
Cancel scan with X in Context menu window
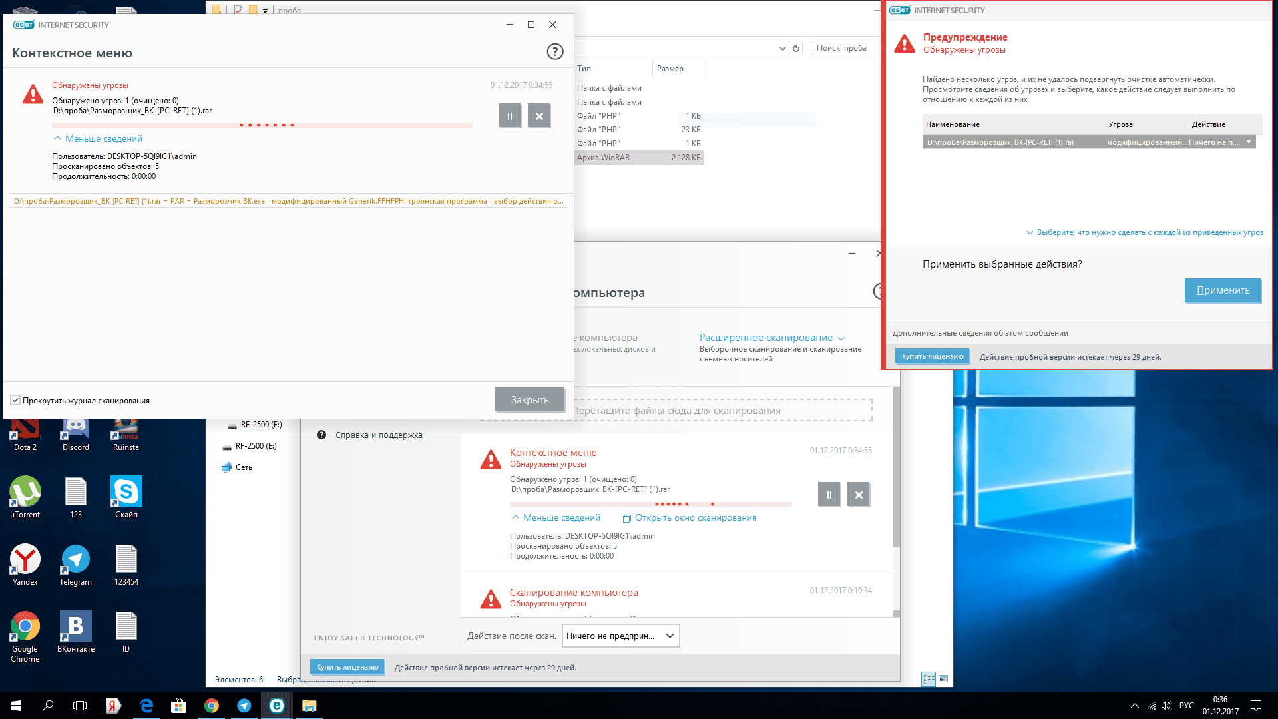pyautogui.click(x=539, y=116)
